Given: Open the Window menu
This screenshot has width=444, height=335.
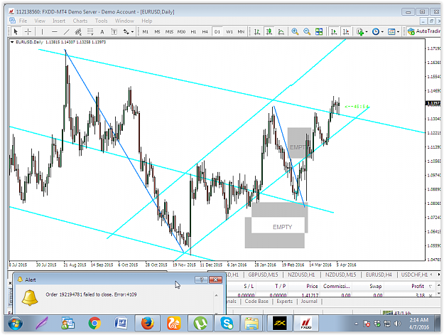Looking at the screenshot, I should [124, 21].
